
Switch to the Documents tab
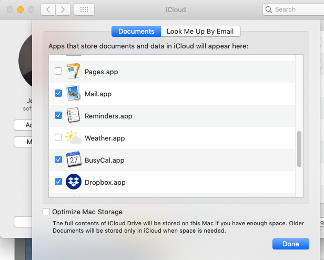tap(136, 32)
